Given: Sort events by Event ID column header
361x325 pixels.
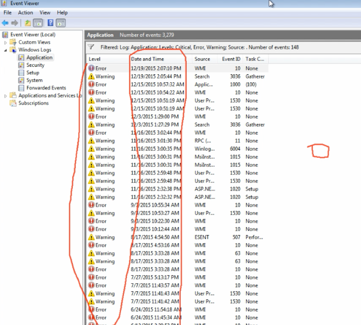Looking at the screenshot, I should click(x=231, y=59).
